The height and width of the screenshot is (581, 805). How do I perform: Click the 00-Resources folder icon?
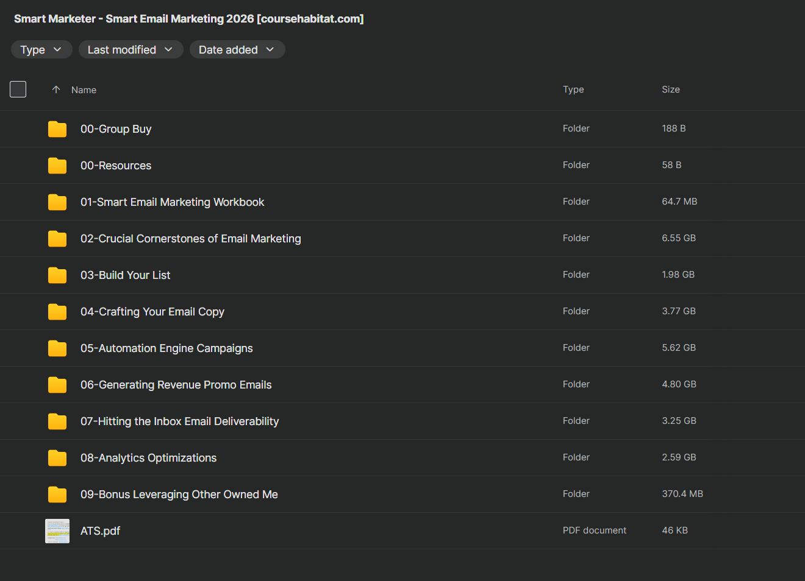(57, 166)
